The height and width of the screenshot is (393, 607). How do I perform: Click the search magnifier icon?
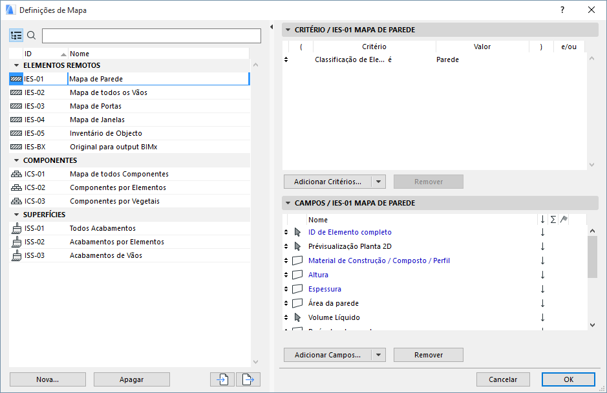(31, 36)
